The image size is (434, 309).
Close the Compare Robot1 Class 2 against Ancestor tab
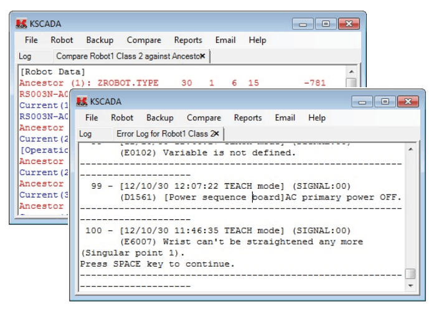pos(202,56)
